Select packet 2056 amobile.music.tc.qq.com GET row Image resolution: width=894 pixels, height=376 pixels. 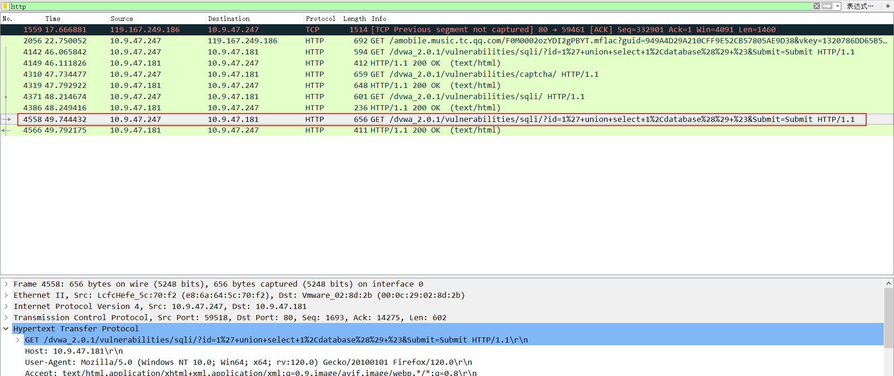point(447,40)
